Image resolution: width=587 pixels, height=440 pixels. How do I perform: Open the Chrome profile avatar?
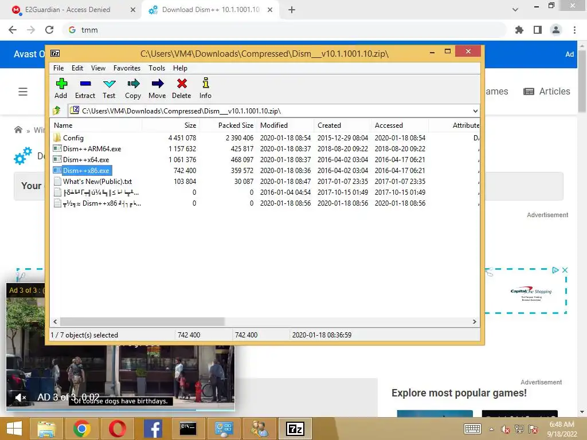(556, 30)
